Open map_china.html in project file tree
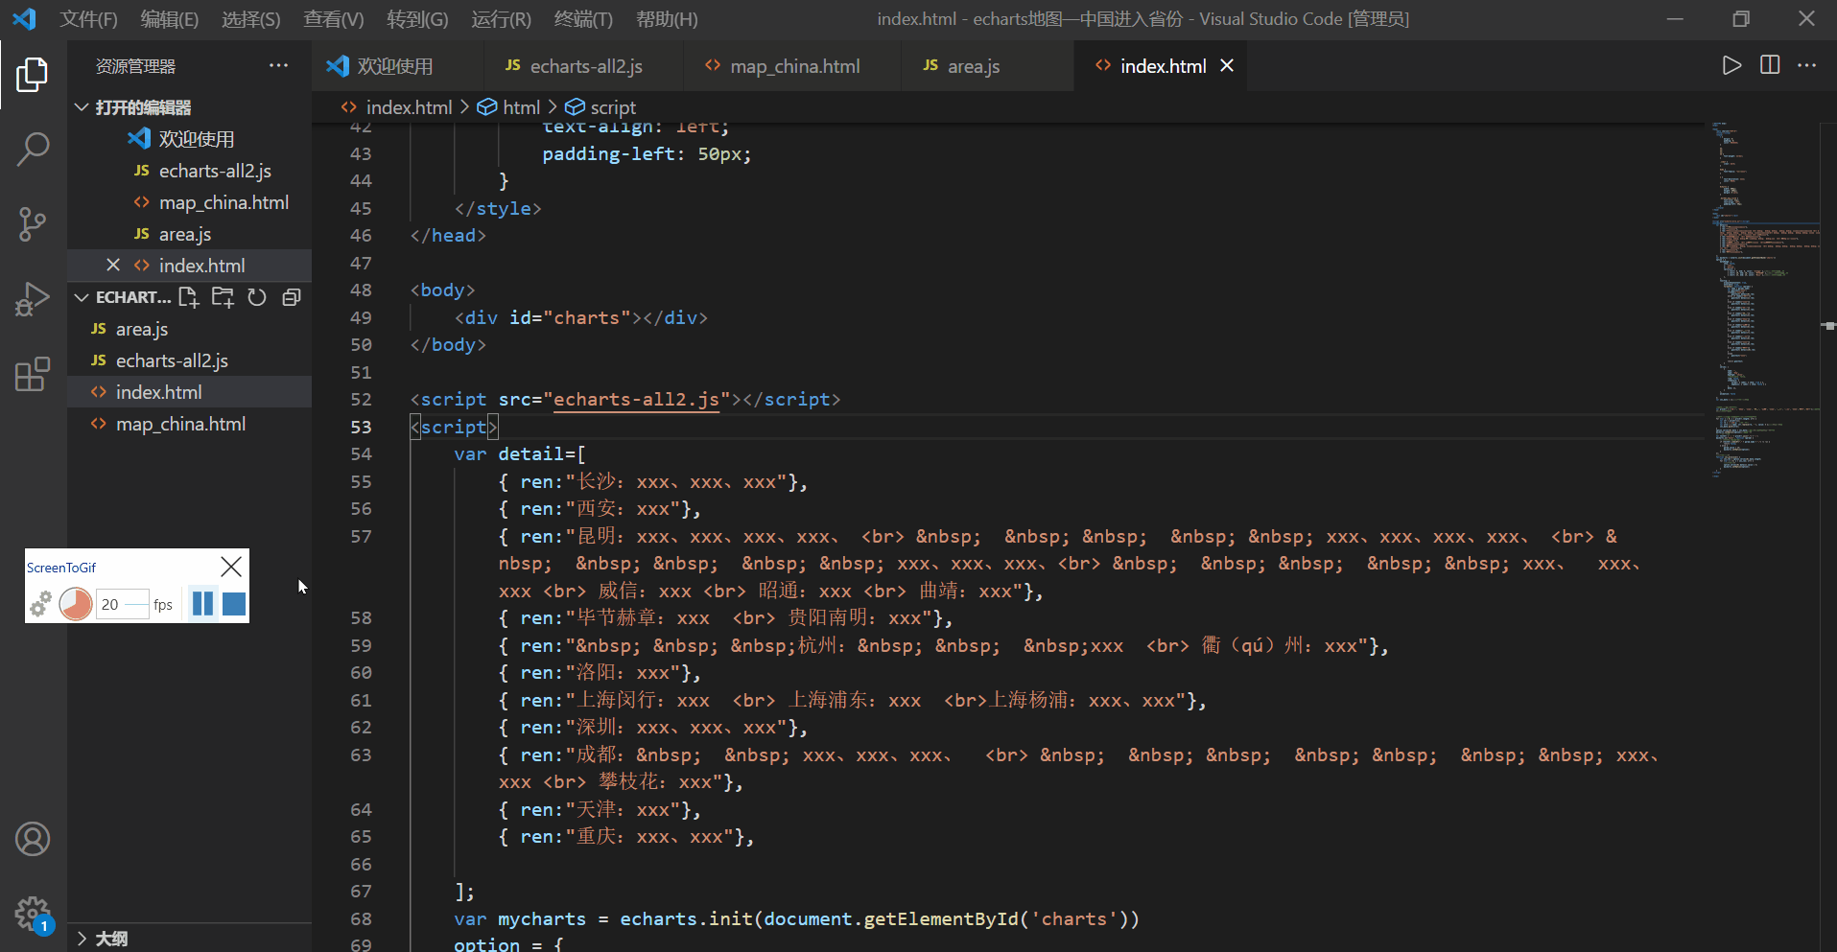 point(190,424)
